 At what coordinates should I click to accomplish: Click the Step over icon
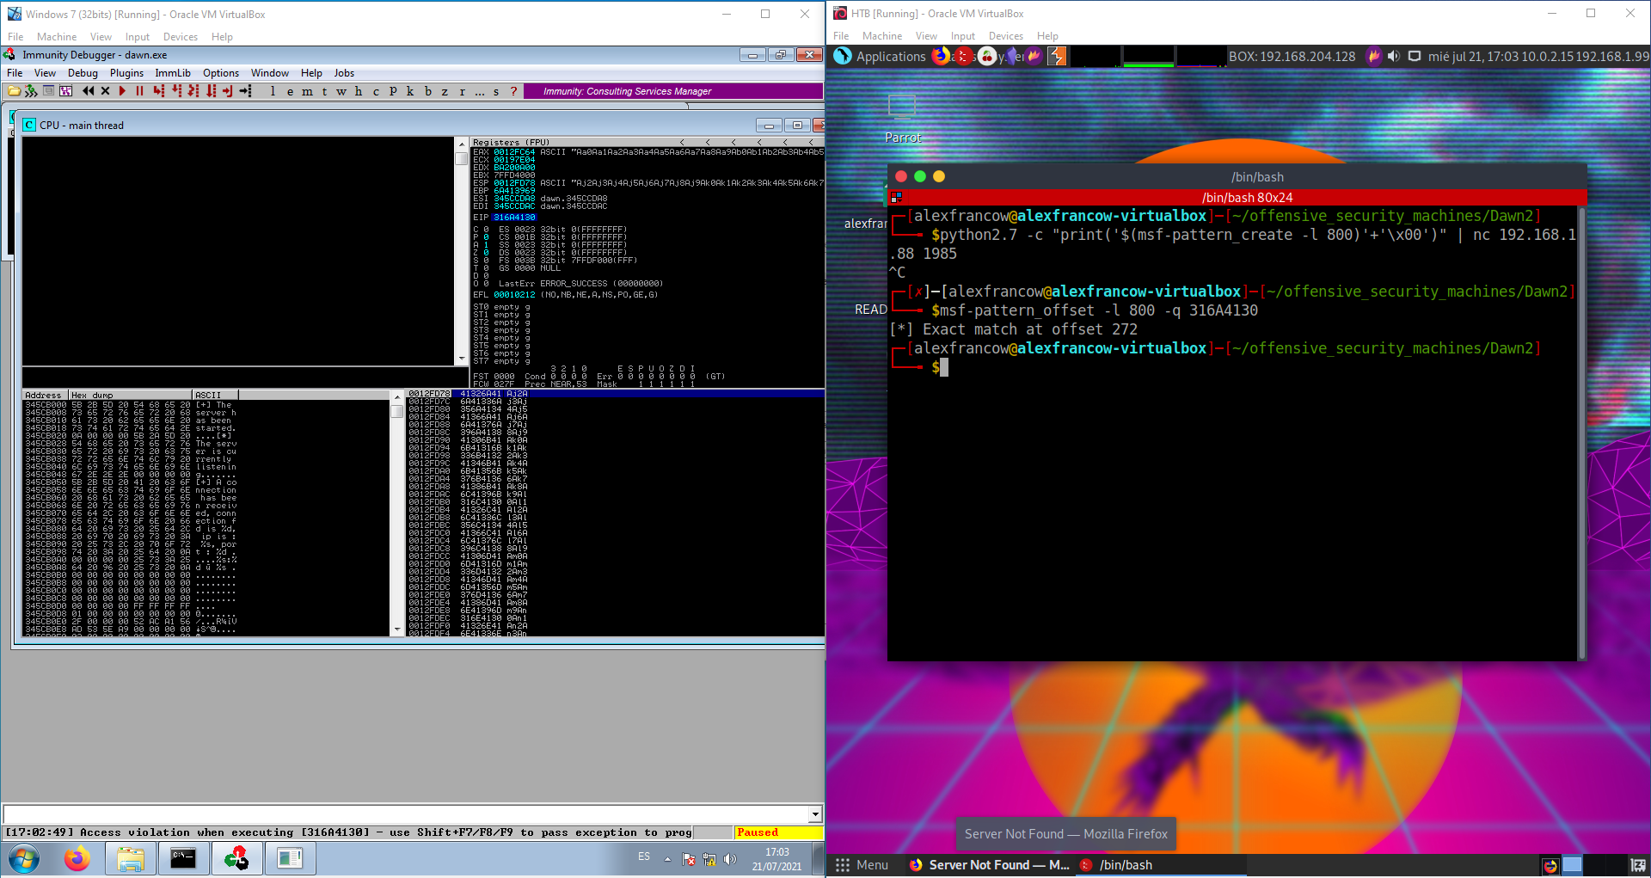point(177,91)
